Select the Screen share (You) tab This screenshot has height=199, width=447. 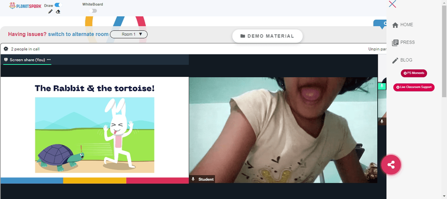click(x=27, y=59)
